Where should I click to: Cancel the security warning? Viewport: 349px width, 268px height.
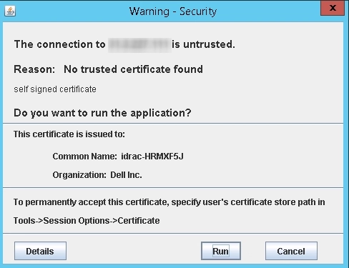[291, 251]
